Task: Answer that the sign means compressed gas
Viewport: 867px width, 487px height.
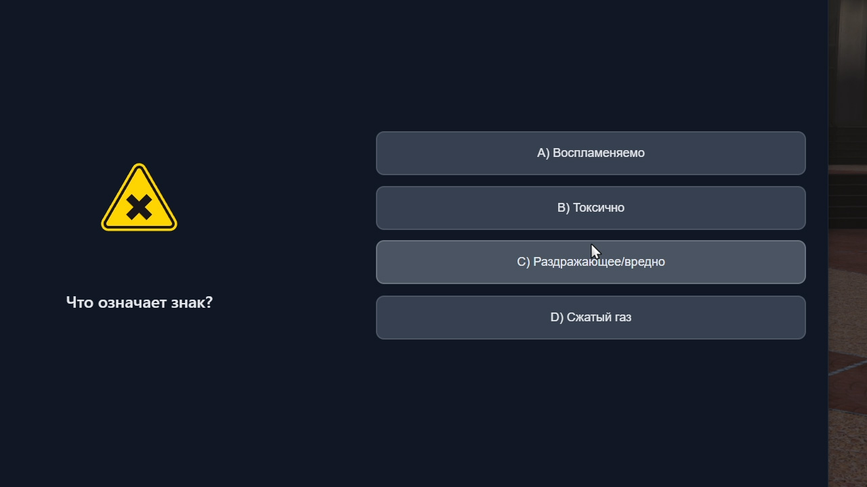Action: [590, 317]
